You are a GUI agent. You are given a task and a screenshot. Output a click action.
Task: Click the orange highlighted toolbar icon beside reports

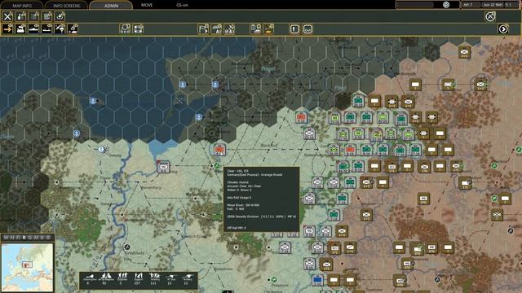(x=268, y=29)
